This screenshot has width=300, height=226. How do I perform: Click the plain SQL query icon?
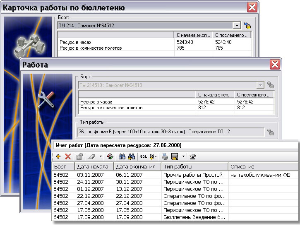143,156
